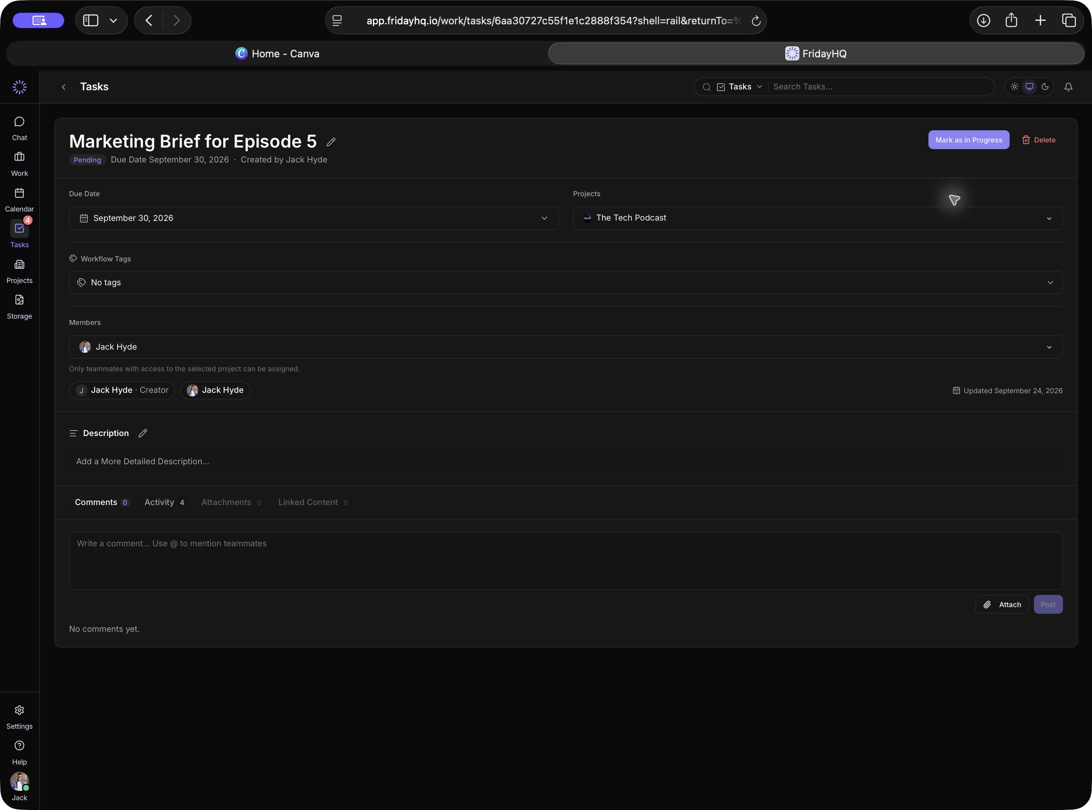The width and height of the screenshot is (1092, 810).
Task: Select system theme monitor icon
Action: [1029, 87]
